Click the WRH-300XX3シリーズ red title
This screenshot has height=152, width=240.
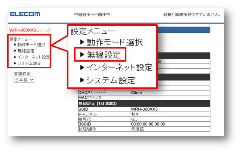(x=30, y=30)
